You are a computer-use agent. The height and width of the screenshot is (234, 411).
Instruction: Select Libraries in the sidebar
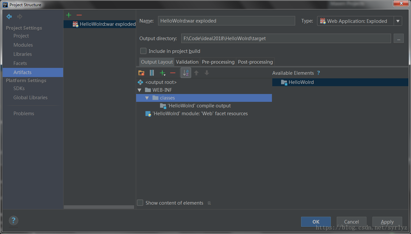(x=23, y=54)
